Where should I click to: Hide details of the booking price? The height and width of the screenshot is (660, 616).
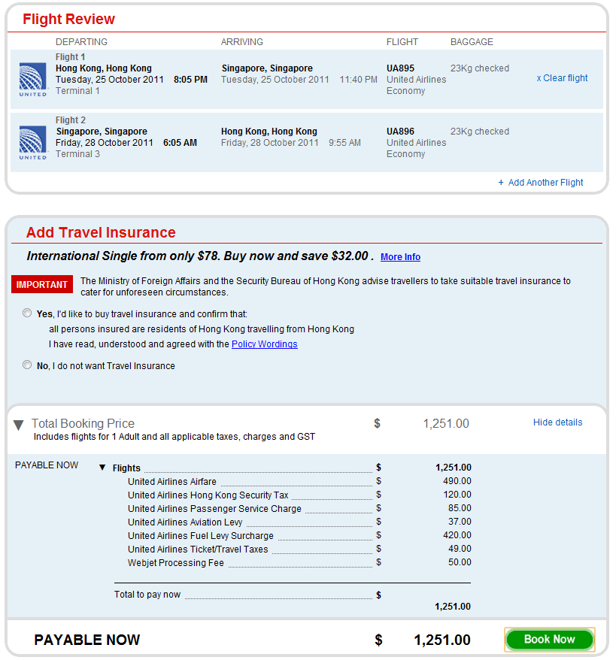tap(557, 422)
